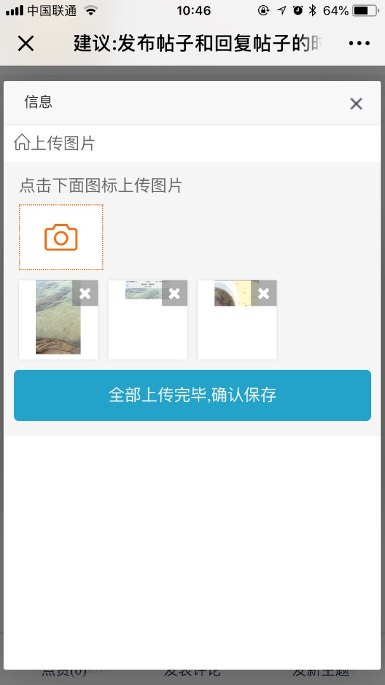Click 全部上传完毕,确认保存 button
Screen dimensions: 385x685
point(192,395)
